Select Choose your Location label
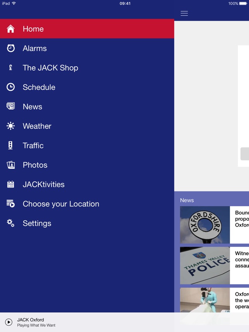249x332 pixels. (x=61, y=204)
